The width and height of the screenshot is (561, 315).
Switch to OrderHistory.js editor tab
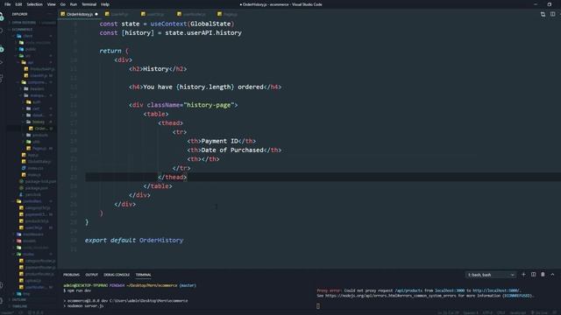point(80,14)
